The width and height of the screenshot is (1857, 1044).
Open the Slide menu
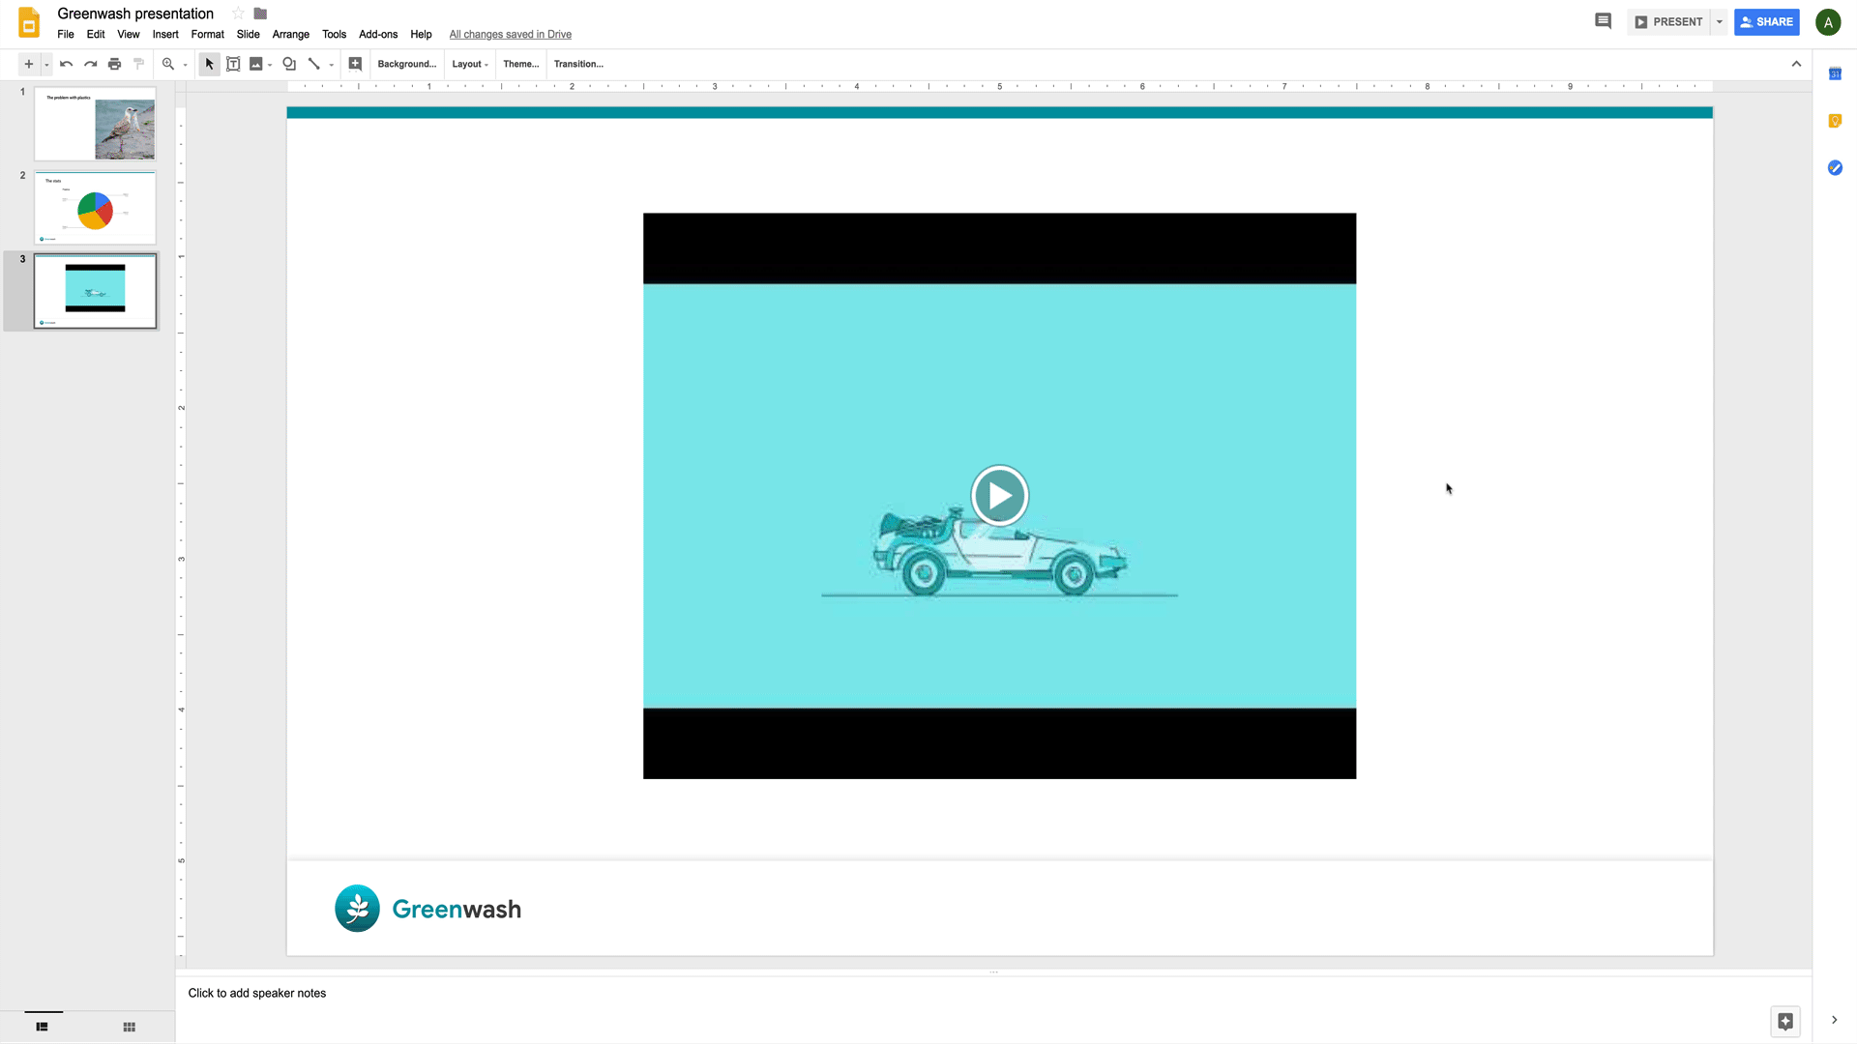point(249,34)
